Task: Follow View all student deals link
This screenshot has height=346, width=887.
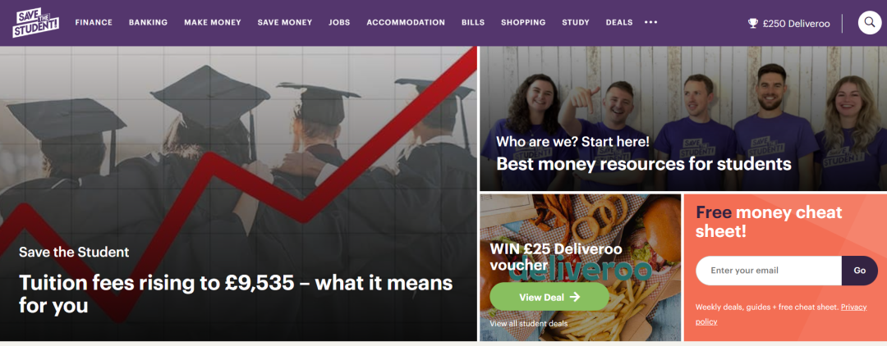Action: (528, 324)
